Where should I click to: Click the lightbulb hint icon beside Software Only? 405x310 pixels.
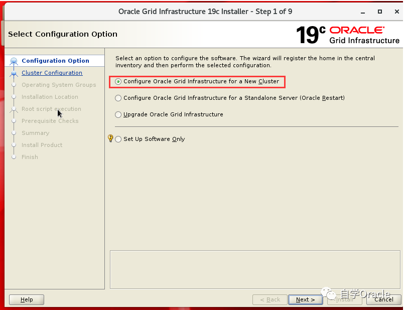110,138
